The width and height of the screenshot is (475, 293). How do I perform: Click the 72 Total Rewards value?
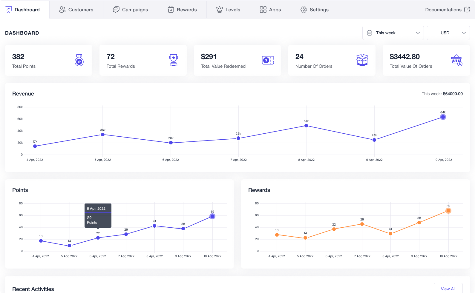click(111, 57)
